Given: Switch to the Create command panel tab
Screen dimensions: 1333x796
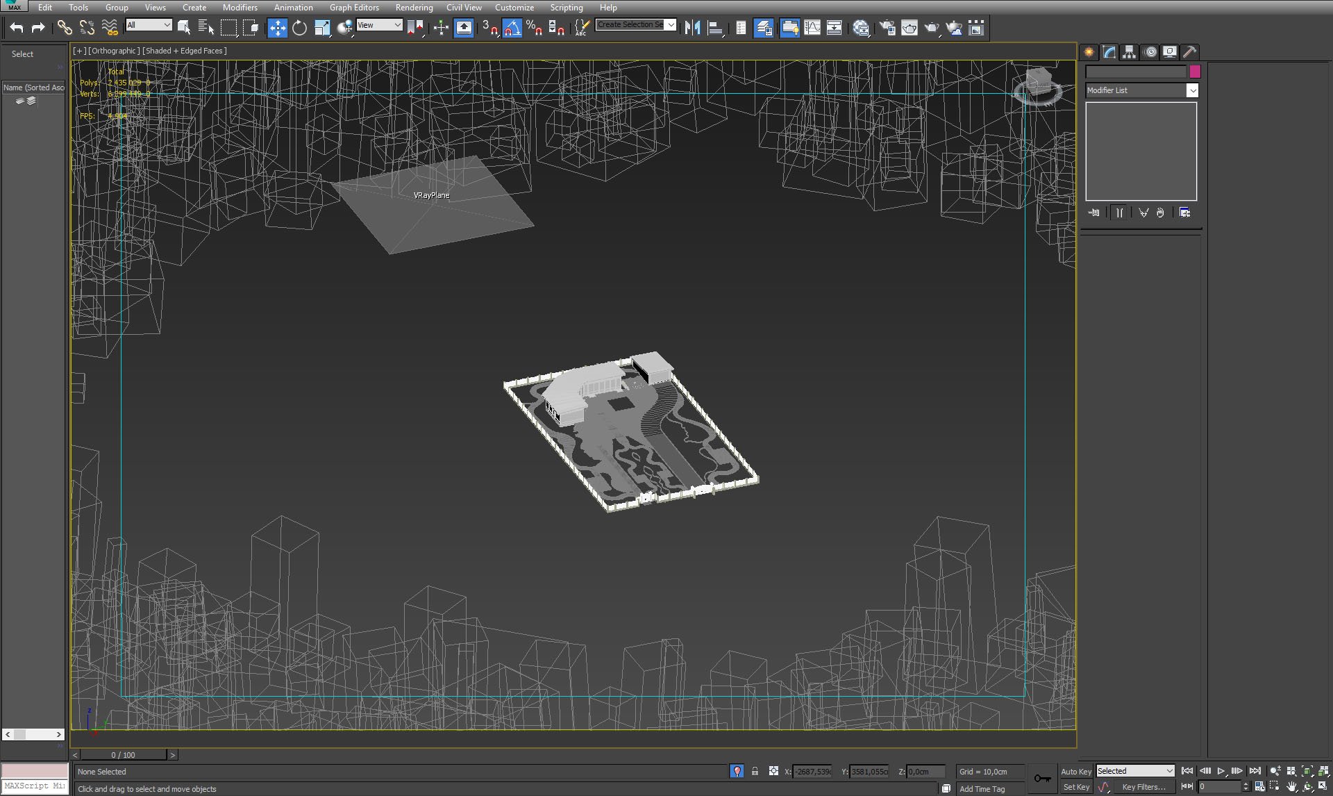Looking at the screenshot, I should (x=1089, y=52).
